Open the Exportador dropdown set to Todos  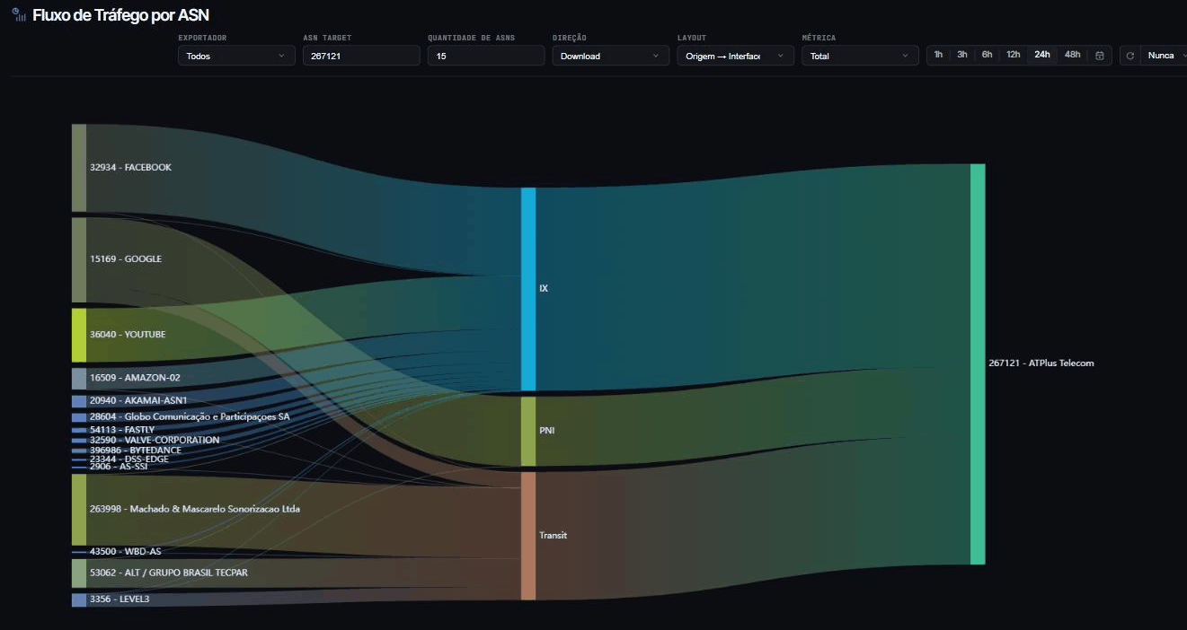[236, 56]
